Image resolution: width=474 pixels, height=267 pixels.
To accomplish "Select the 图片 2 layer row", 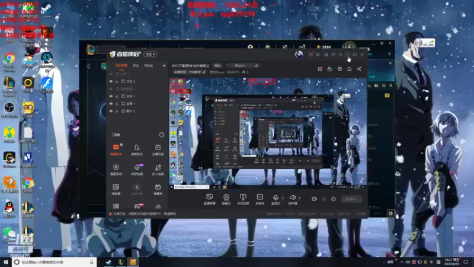I will click(x=137, y=111).
